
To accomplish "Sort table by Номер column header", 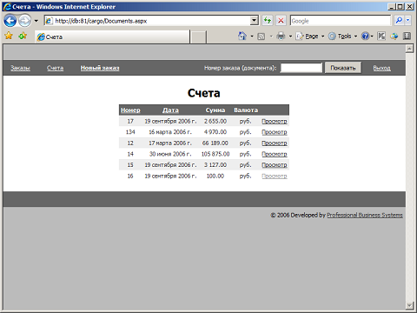I will tap(130, 110).
